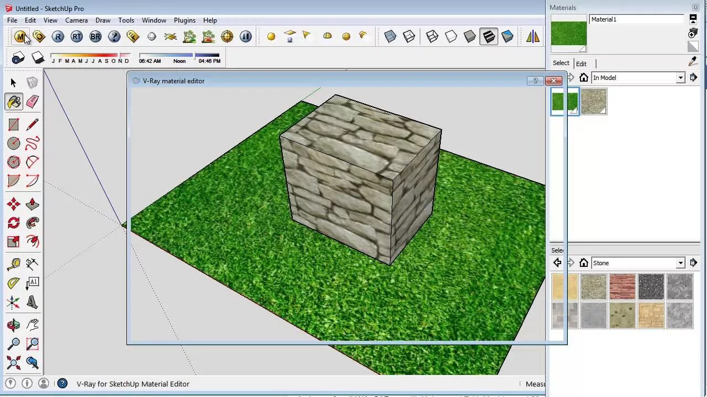This screenshot has height=397, width=707.
Task: Click the V-Ray pause frame buffer icon
Action: [246, 37]
